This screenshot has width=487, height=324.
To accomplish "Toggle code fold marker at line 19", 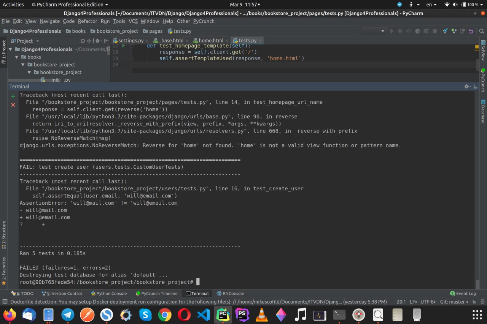I will point(132,58).
